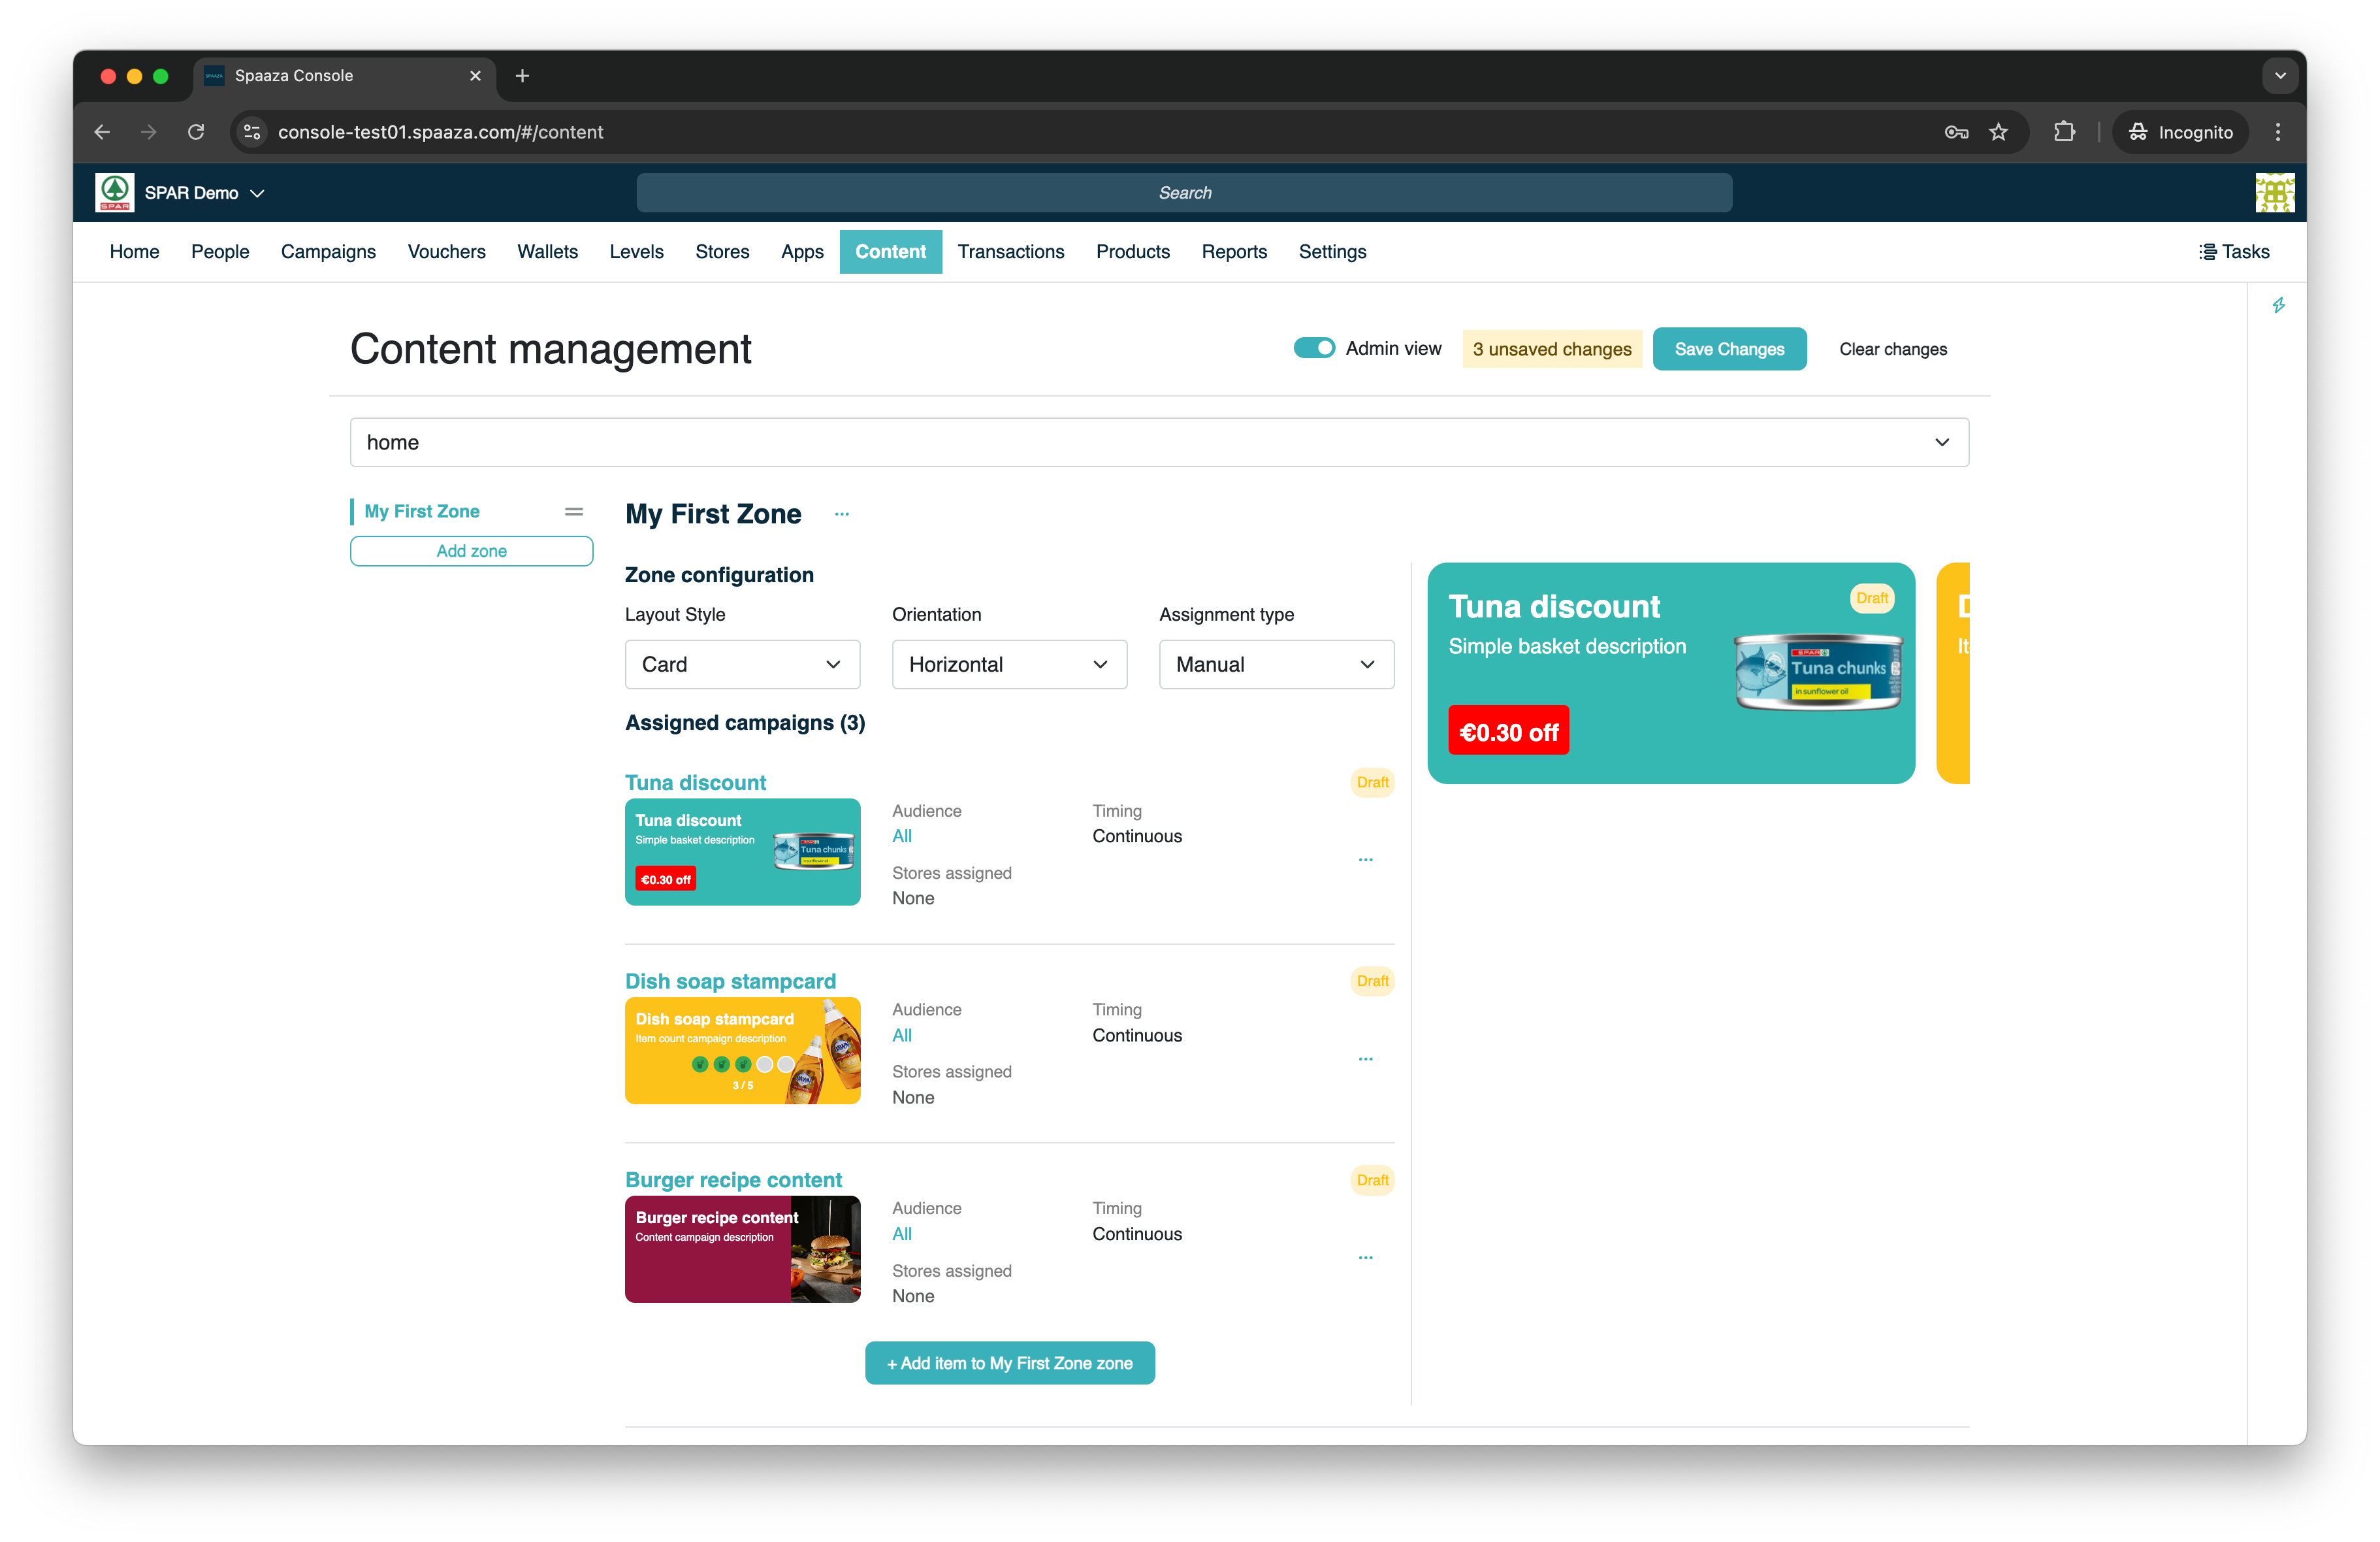Click Add item to My First Zone button
Viewport: 2380px width, 1542px height.
pos(1009,1363)
